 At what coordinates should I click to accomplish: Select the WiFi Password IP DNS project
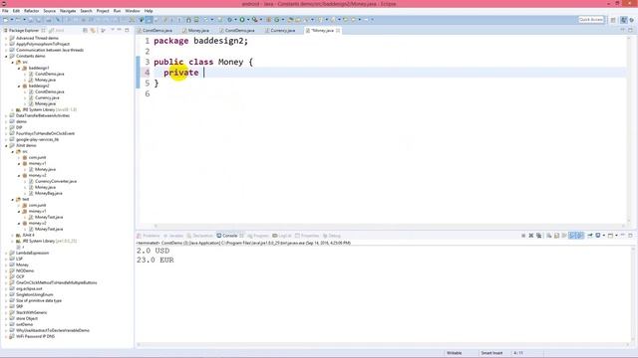coord(35,336)
